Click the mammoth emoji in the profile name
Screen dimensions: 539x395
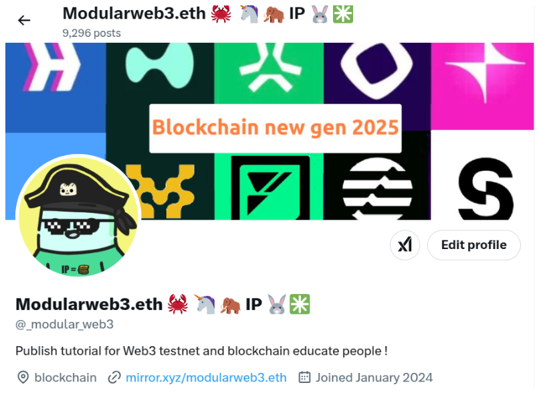click(230, 305)
